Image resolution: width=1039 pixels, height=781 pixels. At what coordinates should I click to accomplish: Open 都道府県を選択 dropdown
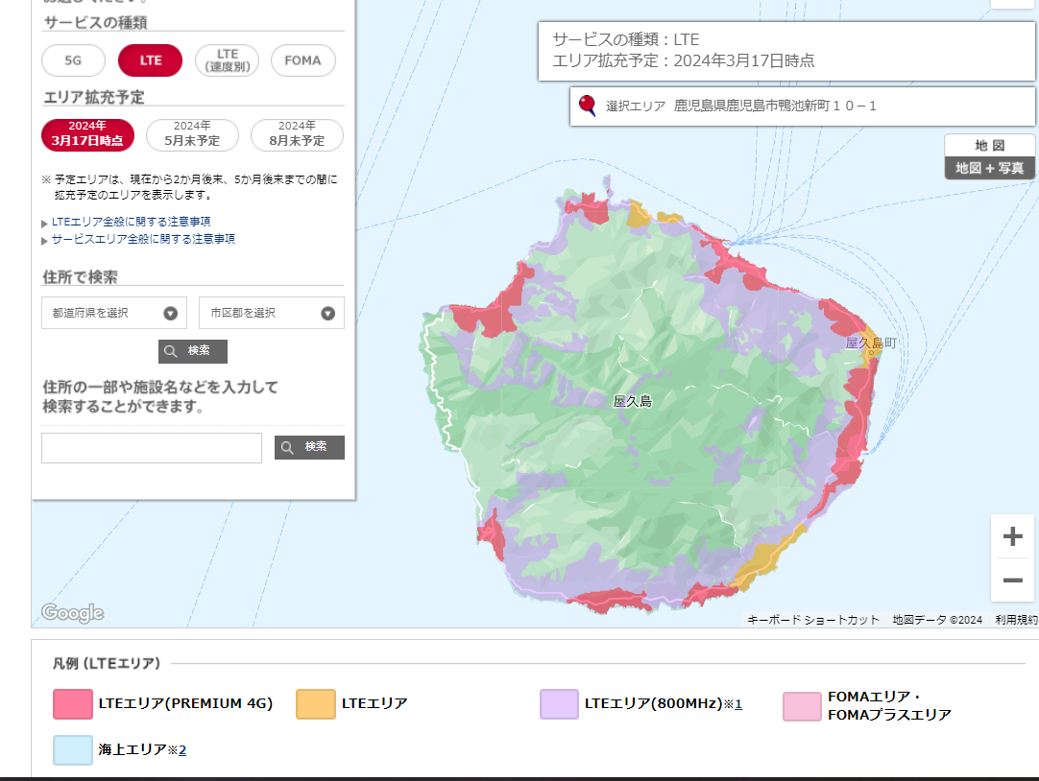tap(114, 313)
